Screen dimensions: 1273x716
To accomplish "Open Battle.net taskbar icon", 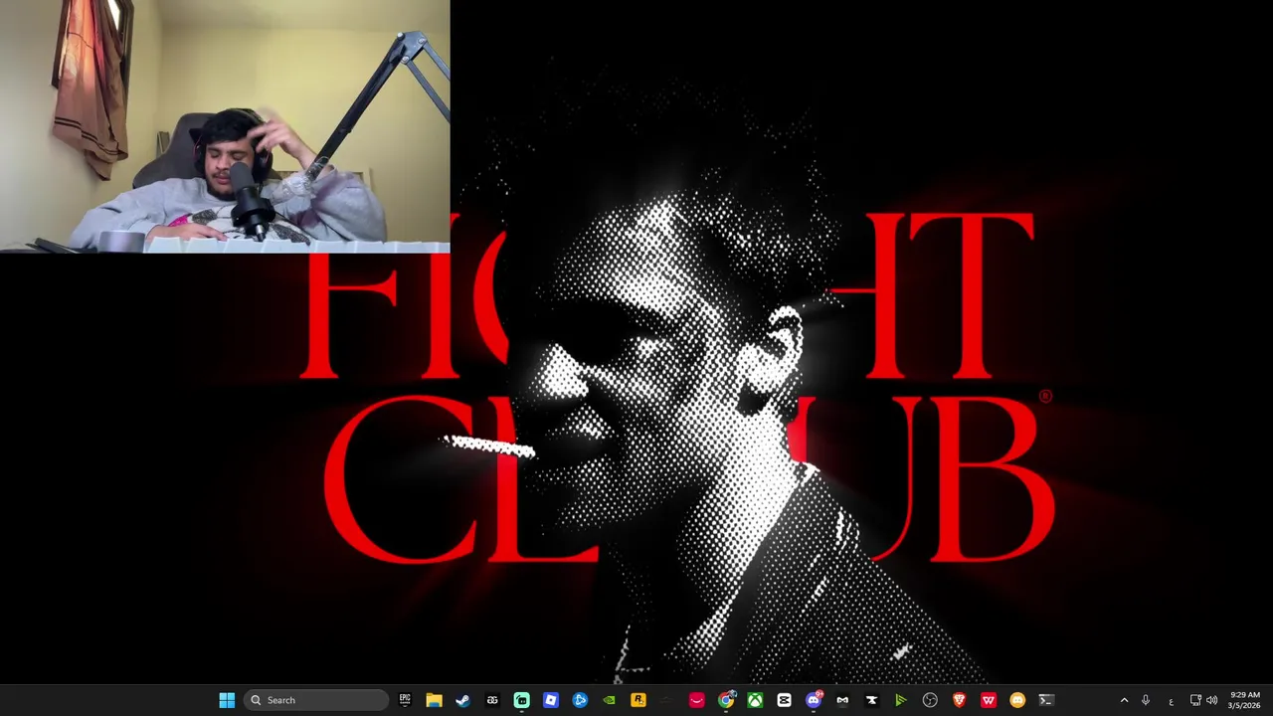I will pos(580,700).
